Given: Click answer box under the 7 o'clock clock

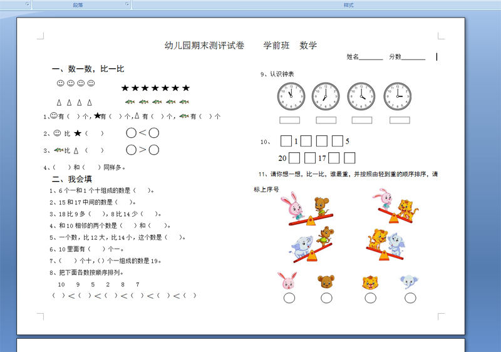Looking at the screenshot, I should pos(326,120).
